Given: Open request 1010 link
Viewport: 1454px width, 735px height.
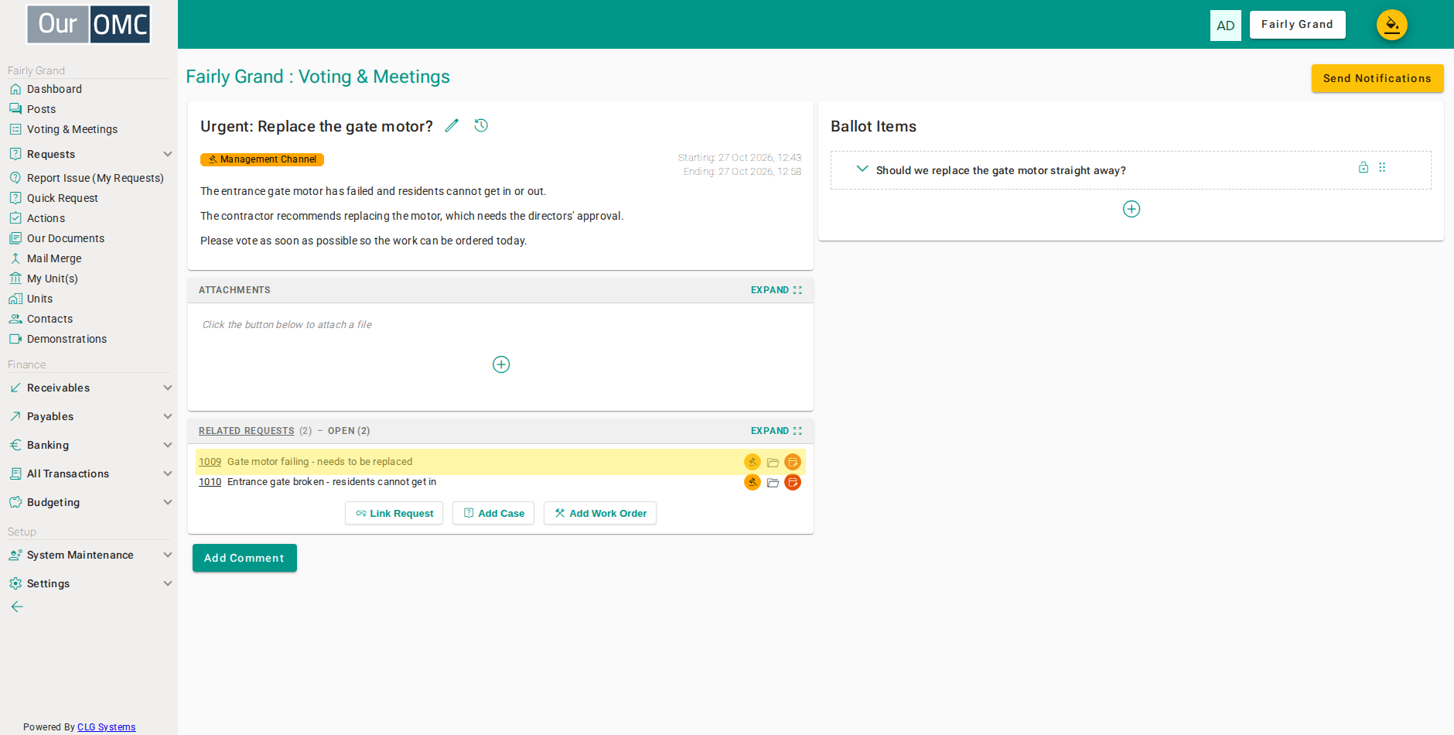Looking at the screenshot, I should point(210,482).
